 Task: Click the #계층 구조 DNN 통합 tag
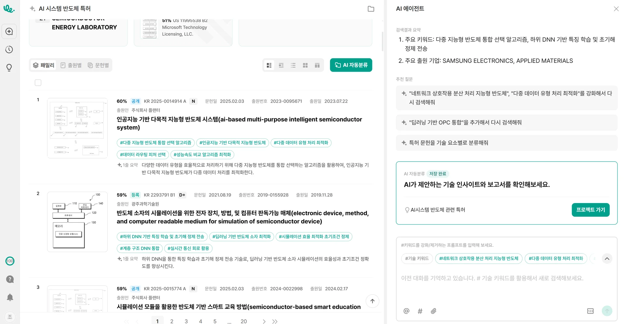point(140,248)
